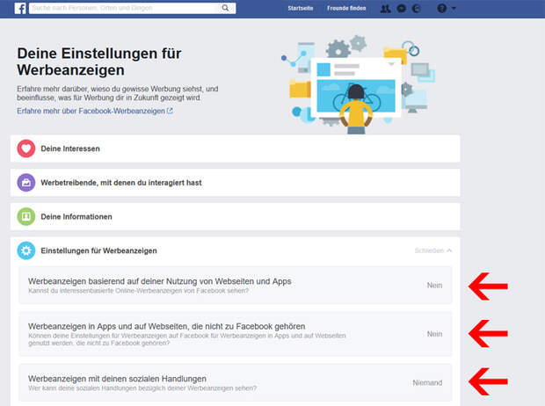Click the Facebook logo icon
The width and height of the screenshot is (545, 406).
20,8
